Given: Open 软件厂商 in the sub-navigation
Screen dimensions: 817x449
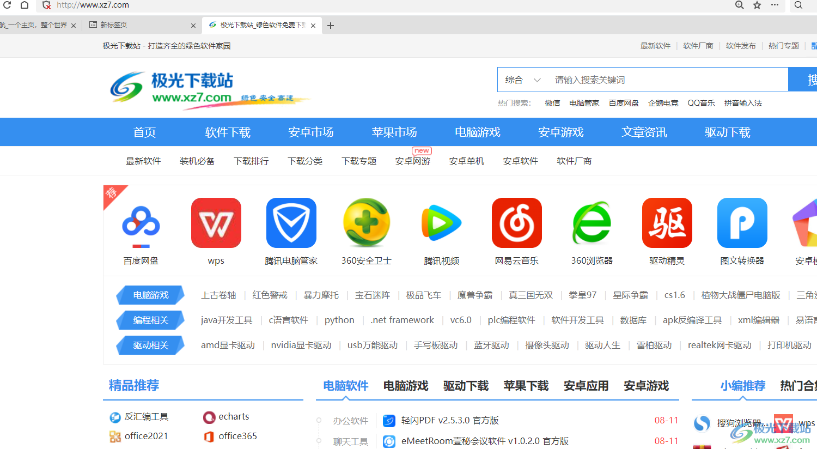Looking at the screenshot, I should pyautogui.click(x=574, y=161).
